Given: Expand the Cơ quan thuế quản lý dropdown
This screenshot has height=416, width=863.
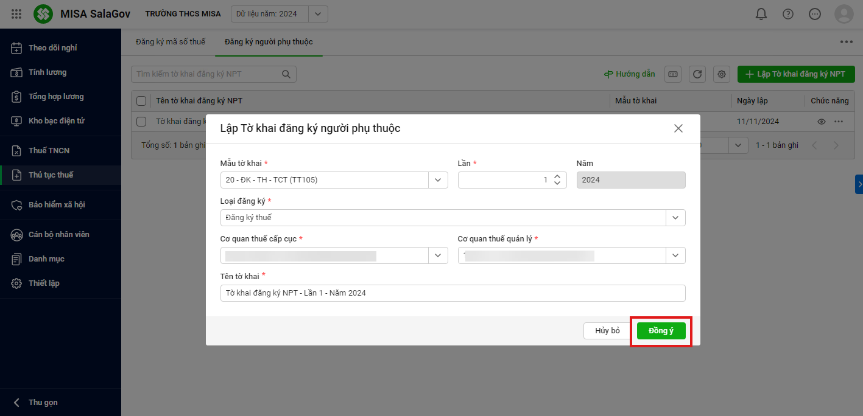Looking at the screenshot, I should 675,255.
